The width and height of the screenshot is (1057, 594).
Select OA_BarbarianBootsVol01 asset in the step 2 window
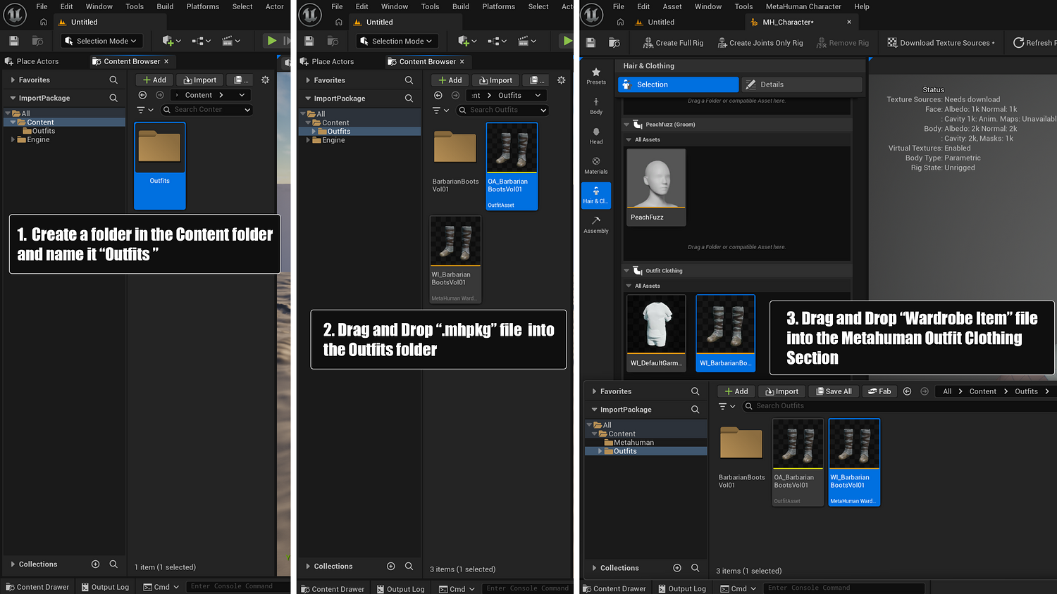(512, 166)
